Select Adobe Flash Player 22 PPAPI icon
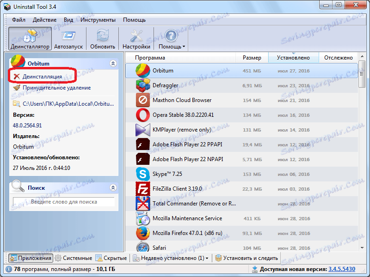 [x=142, y=145]
